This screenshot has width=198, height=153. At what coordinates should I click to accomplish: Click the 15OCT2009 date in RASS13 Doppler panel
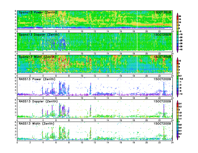162,101
